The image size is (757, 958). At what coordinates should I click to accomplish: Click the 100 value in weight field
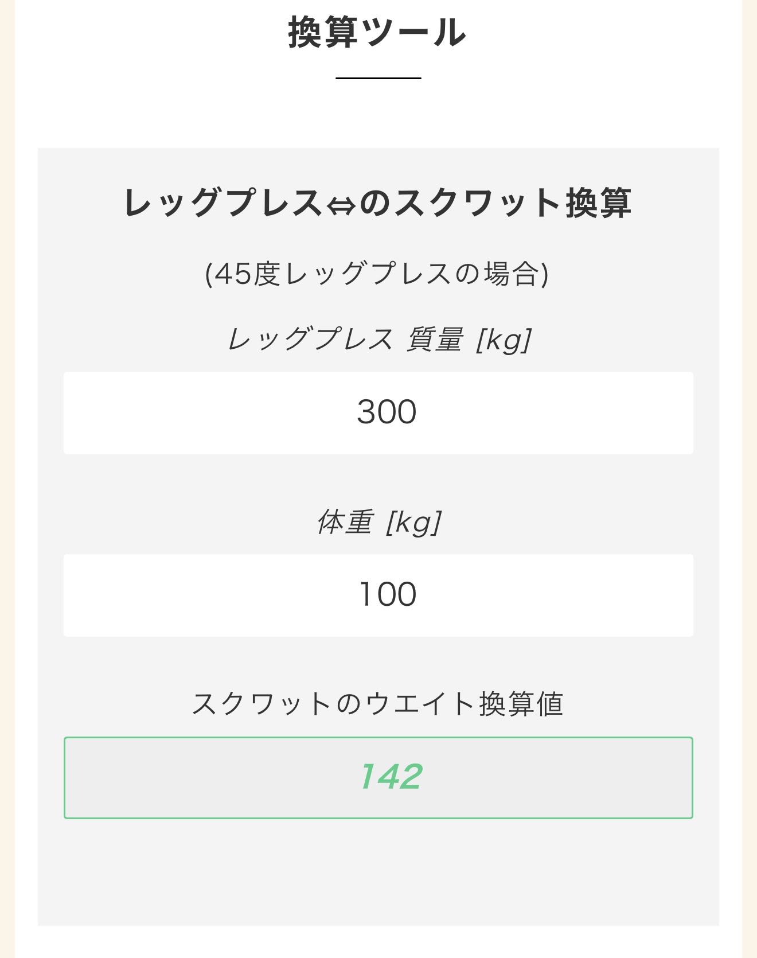pyautogui.click(x=387, y=594)
